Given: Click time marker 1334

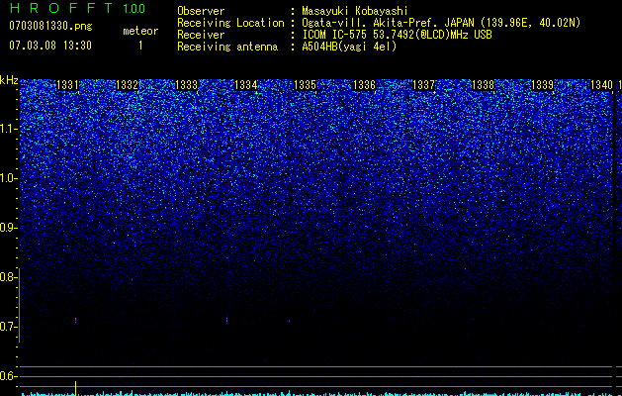Looking at the screenshot, I should click(246, 85).
